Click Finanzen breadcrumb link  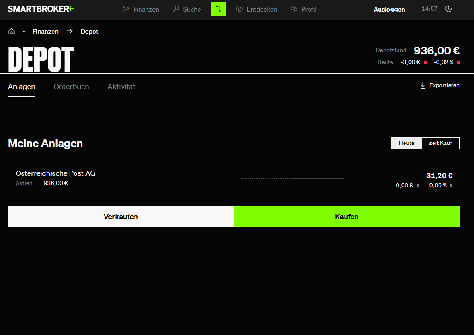(45, 31)
